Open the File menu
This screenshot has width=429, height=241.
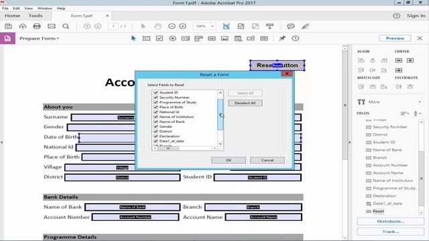coord(5,8)
